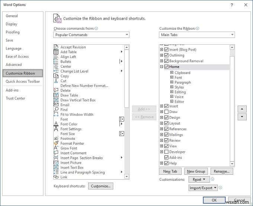Uncheck the Outlining tab checkbox

pyautogui.click(x=166, y=55)
